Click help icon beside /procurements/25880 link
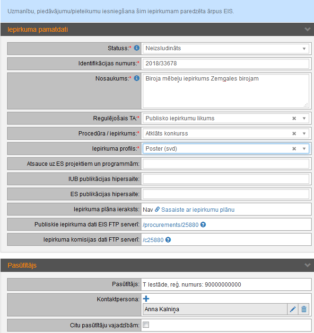This screenshot has height=333, width=314. coord(203,225)
